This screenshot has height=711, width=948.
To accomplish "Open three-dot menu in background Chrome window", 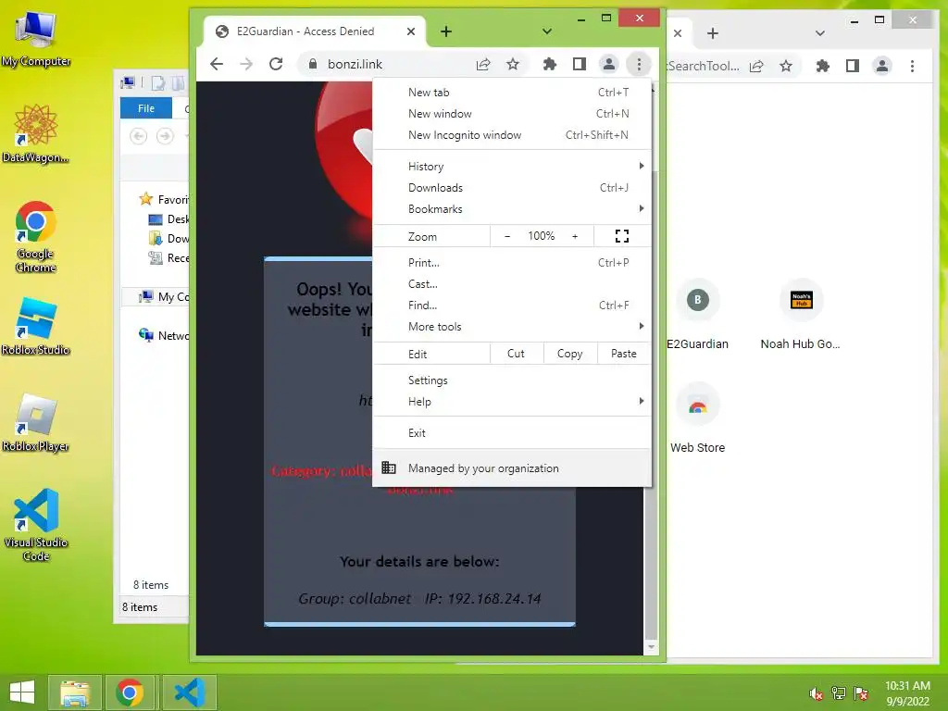I will (912, 66).
